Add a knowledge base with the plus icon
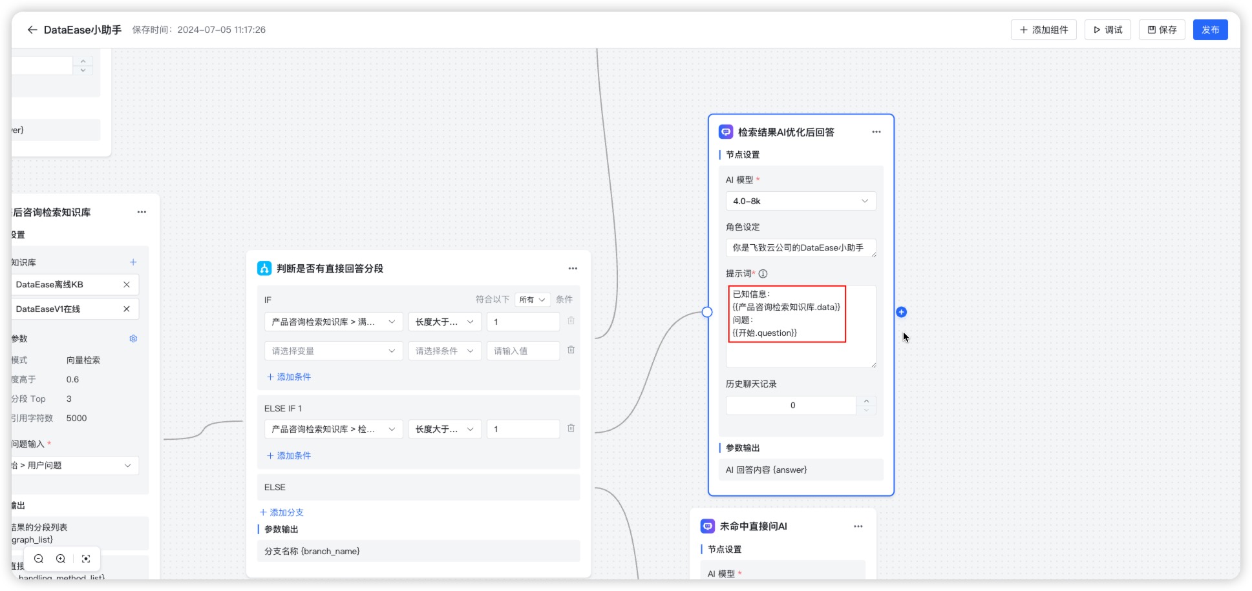The image size is (1252, 591). tap(133, 262)
